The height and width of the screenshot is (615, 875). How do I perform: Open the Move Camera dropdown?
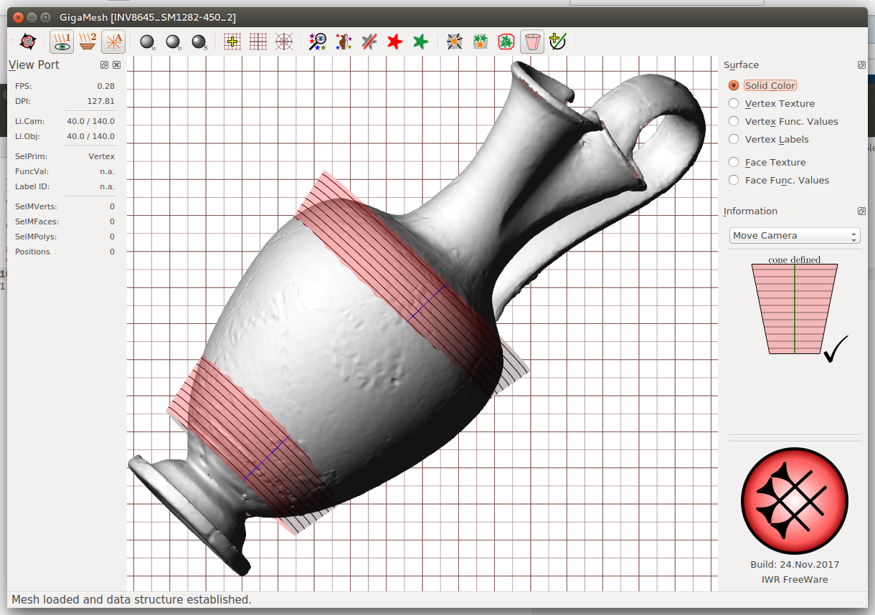coord(795,236)
